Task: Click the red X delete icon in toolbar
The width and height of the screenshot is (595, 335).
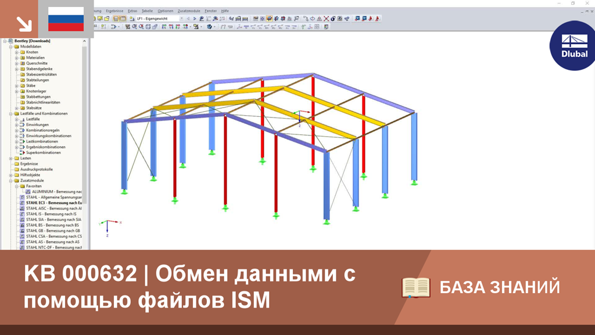Action: click(326, 19)
